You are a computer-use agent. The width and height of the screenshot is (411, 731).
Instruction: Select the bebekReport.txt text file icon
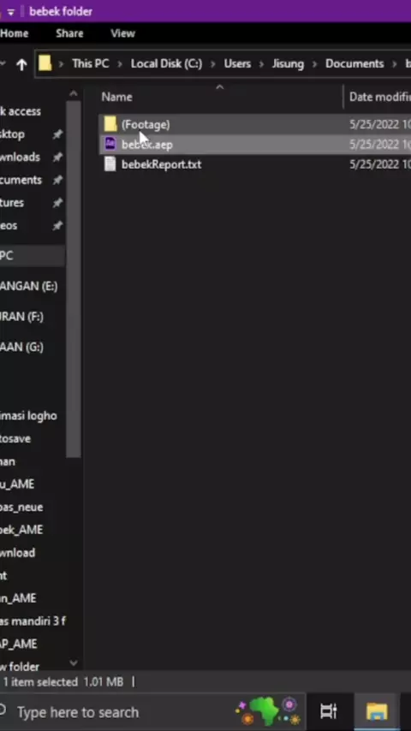[110, 164]
